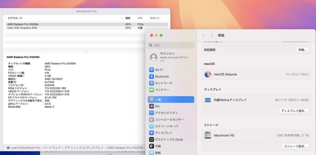Screen dimensions: 316x155
Task: Open Wi-Fi settings icon in sidebar
Action: [152, 70]
